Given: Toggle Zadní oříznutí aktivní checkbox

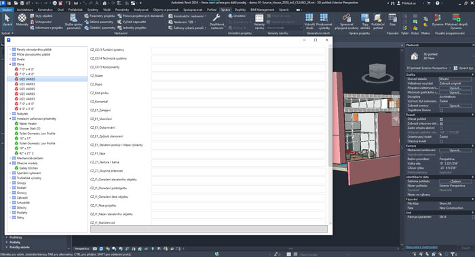Looking at the screenshot, I should pyautogui.click(x=441, y=128).
